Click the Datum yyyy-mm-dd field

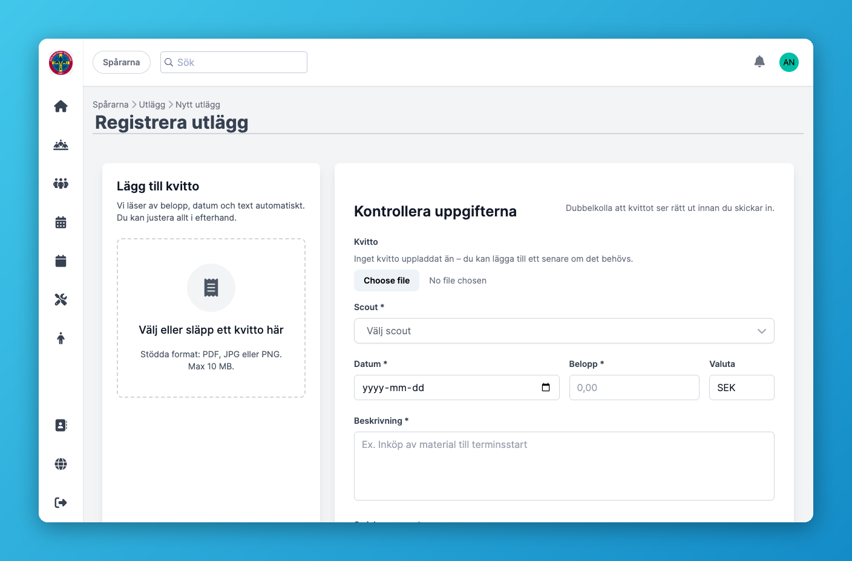point(457,388)
